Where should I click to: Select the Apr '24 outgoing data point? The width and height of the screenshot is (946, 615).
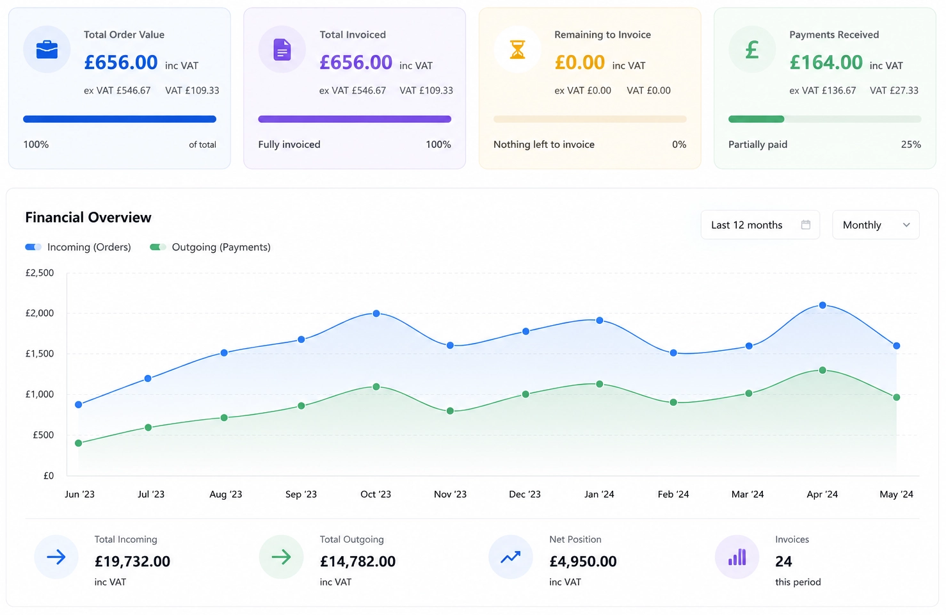[822, 370]
